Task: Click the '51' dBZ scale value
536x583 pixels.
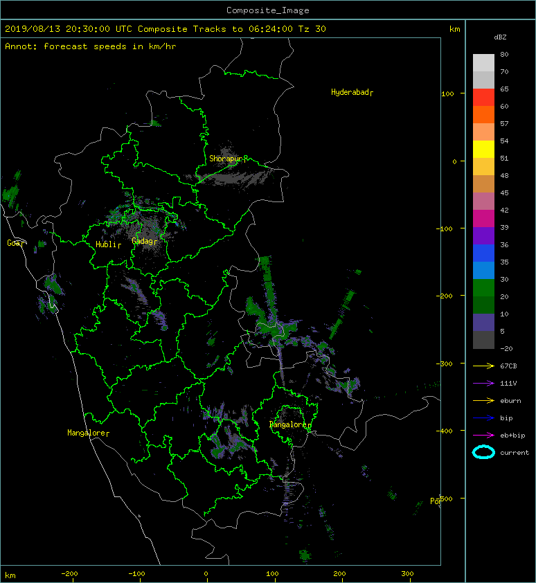Action: (x=504, y=158)
